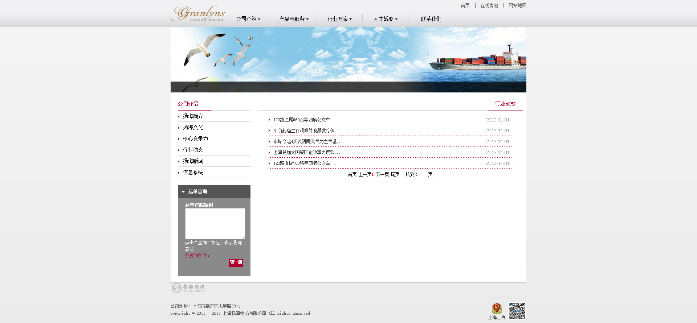Expand the 产品与服务 dropdown menu

[294, 19]
